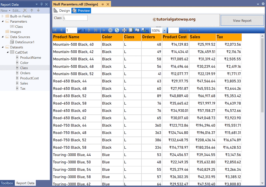Click the CatDSet dataset table icon

pos(12,52)
